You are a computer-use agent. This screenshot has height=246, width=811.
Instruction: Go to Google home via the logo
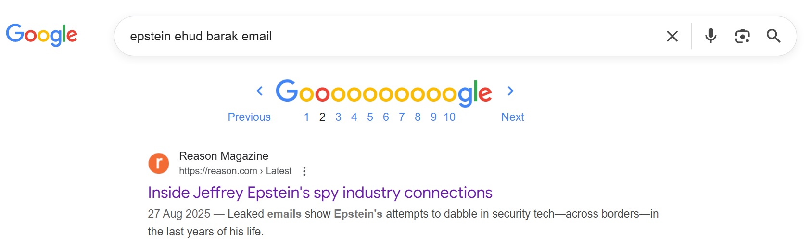tap(41, 35)
